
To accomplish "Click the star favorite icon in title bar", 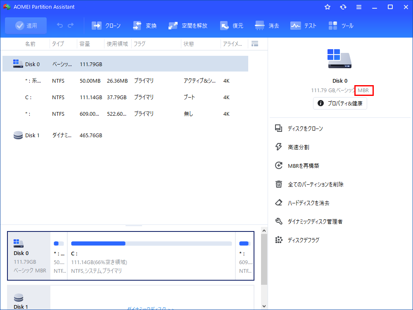I will tap(328, 7).
